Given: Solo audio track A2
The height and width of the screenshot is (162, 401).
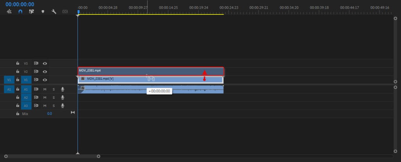Looking at the screenshot, I should click(54, 98).
